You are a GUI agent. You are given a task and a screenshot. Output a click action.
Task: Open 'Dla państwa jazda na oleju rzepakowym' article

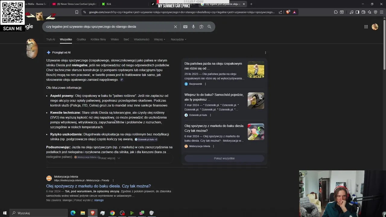coord(213,66)
